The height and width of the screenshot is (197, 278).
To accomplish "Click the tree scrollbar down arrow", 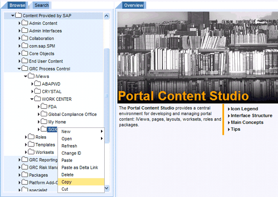I will (x=107, y=188).
